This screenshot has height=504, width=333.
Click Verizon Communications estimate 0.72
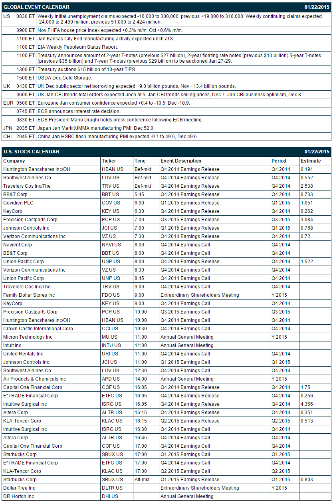click(x=306, y=236)
